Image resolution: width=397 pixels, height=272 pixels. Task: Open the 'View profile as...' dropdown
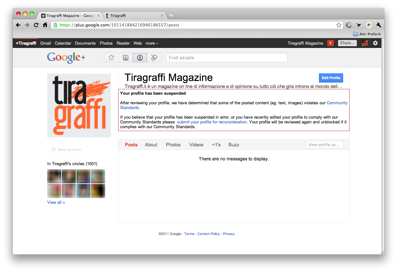pos(325,145)
